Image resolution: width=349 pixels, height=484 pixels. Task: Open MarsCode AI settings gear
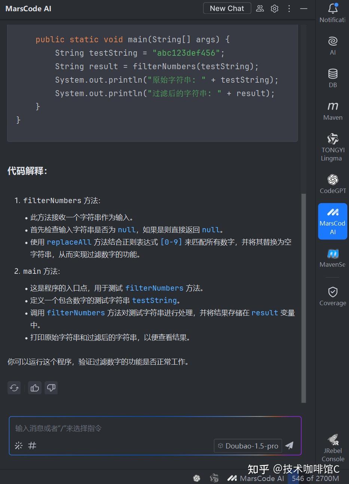[274, 8]
